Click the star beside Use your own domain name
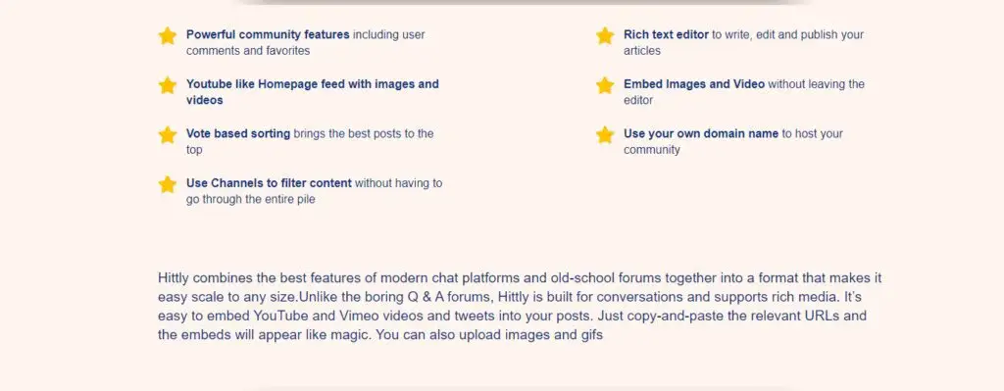The width and height of the screenshot is (1004, 391). click(605, 135)
